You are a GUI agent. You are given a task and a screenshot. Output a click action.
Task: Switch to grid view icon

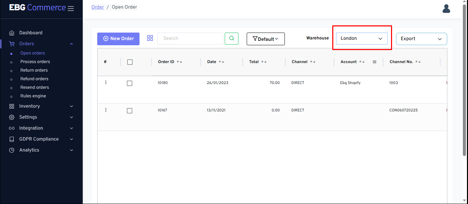pyautogui.click(x=150, y=38)
